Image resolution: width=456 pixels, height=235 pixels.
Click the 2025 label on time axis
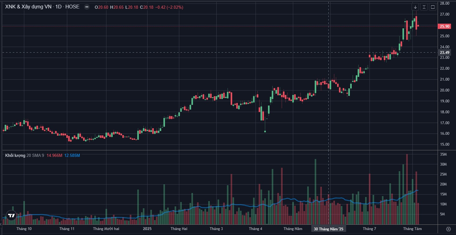pos(147,229)
